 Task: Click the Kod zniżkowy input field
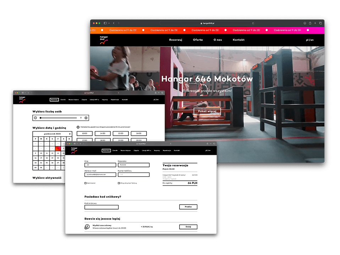(102, 207)
